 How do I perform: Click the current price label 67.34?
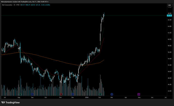pyautogui.click(x=169, y=16)
